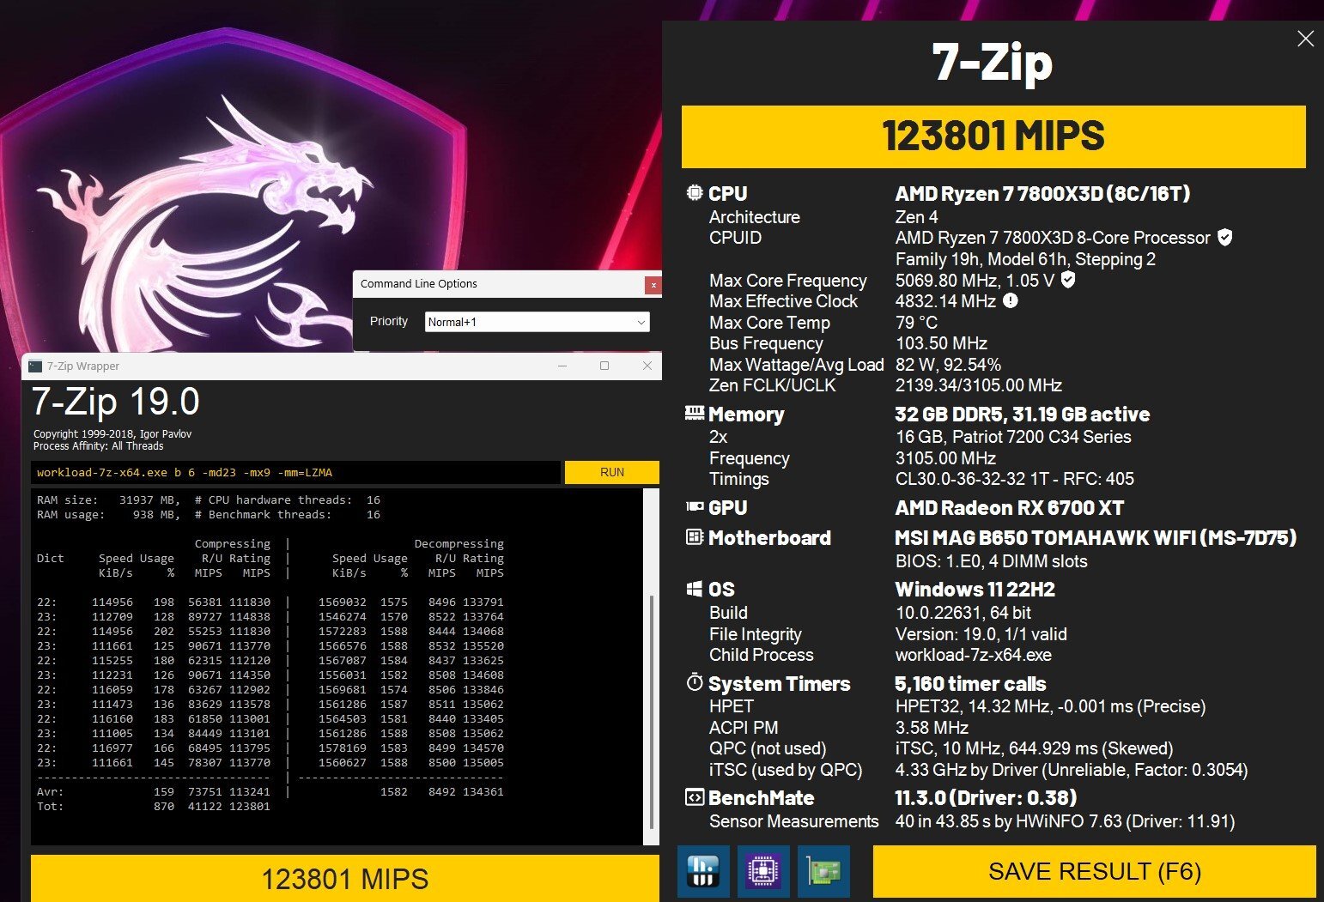Close the 7-Zip result panel
Screen dimensions: 1324x902
pos(1305,39)
